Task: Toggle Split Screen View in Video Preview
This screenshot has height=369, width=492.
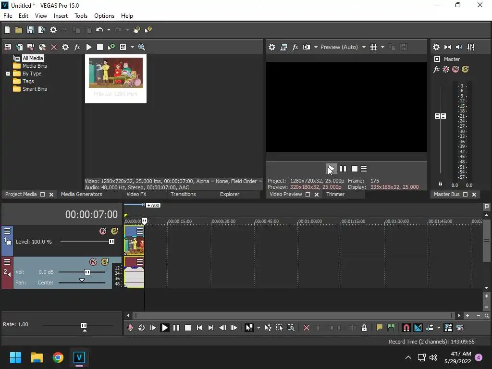Action: click(x=307, y=47)
